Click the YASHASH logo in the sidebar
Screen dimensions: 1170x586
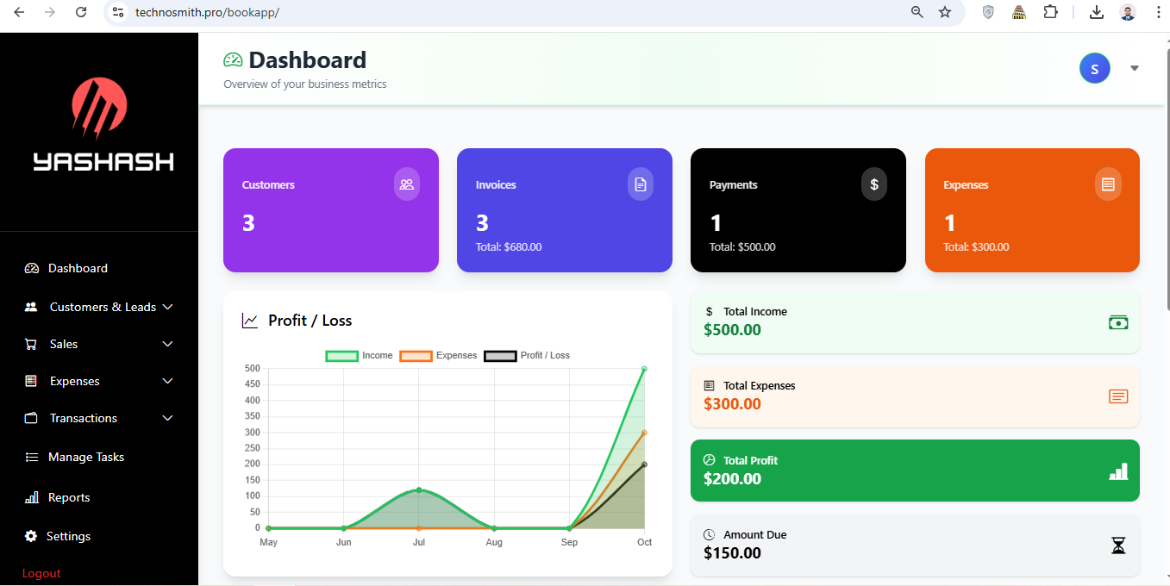[100, 126]
